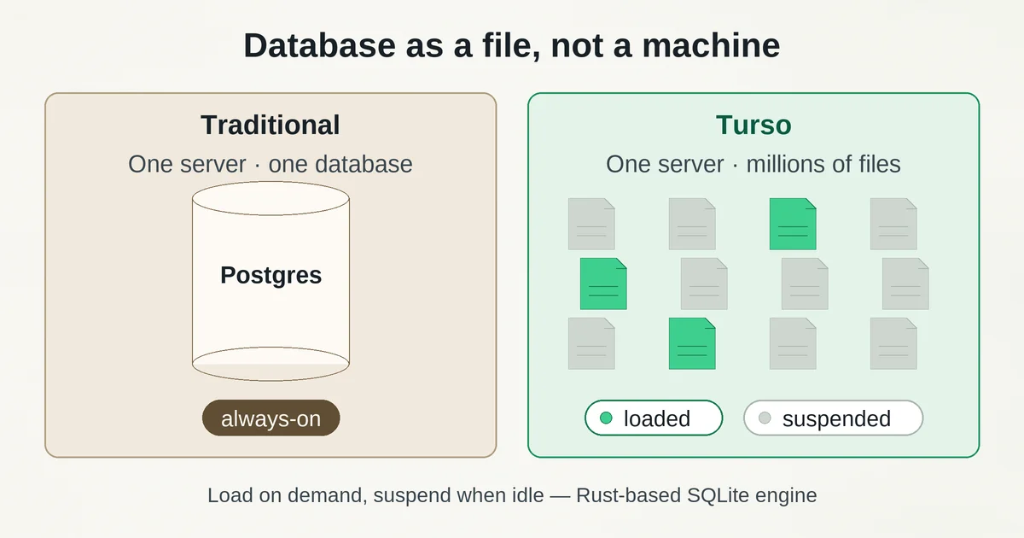
Task: Click the suspended legend pill
Action: point(834,418)
